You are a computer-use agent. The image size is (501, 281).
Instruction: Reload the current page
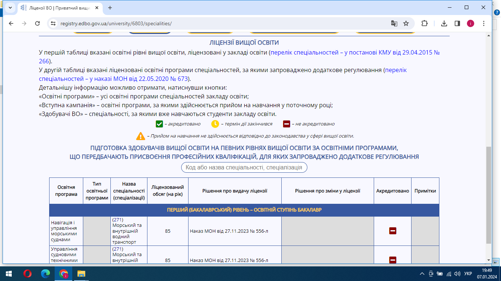37,23
